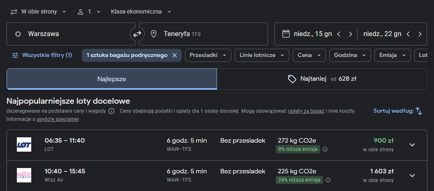Click the round-trip arrows icon

[x=14, y=12]
